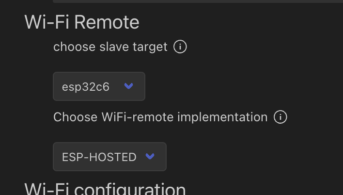Open the slave target description tooltip icon
This screenshot has width=343, height=195.
point(180,47)
